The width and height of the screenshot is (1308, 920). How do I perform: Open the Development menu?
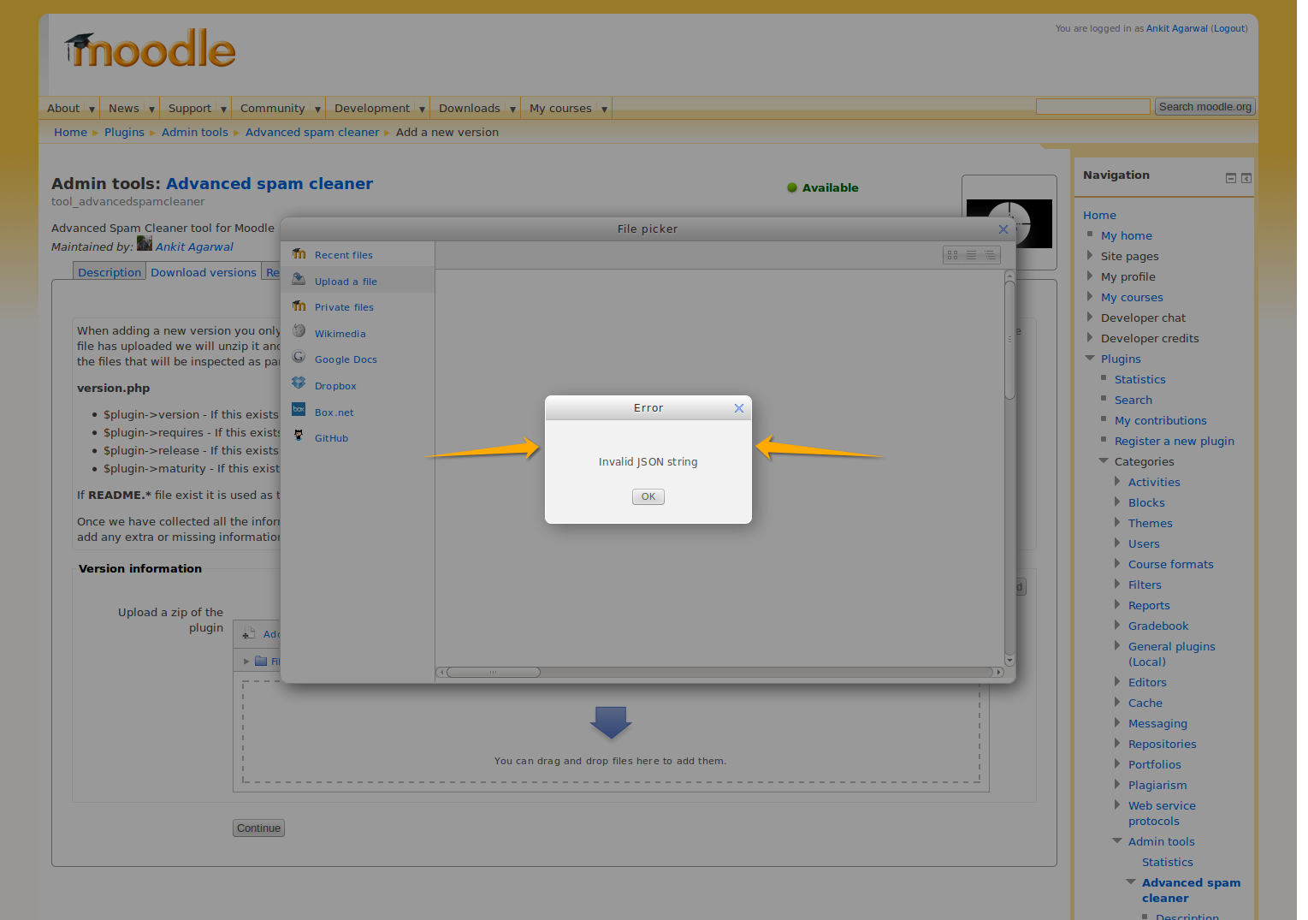click(377, 108)
